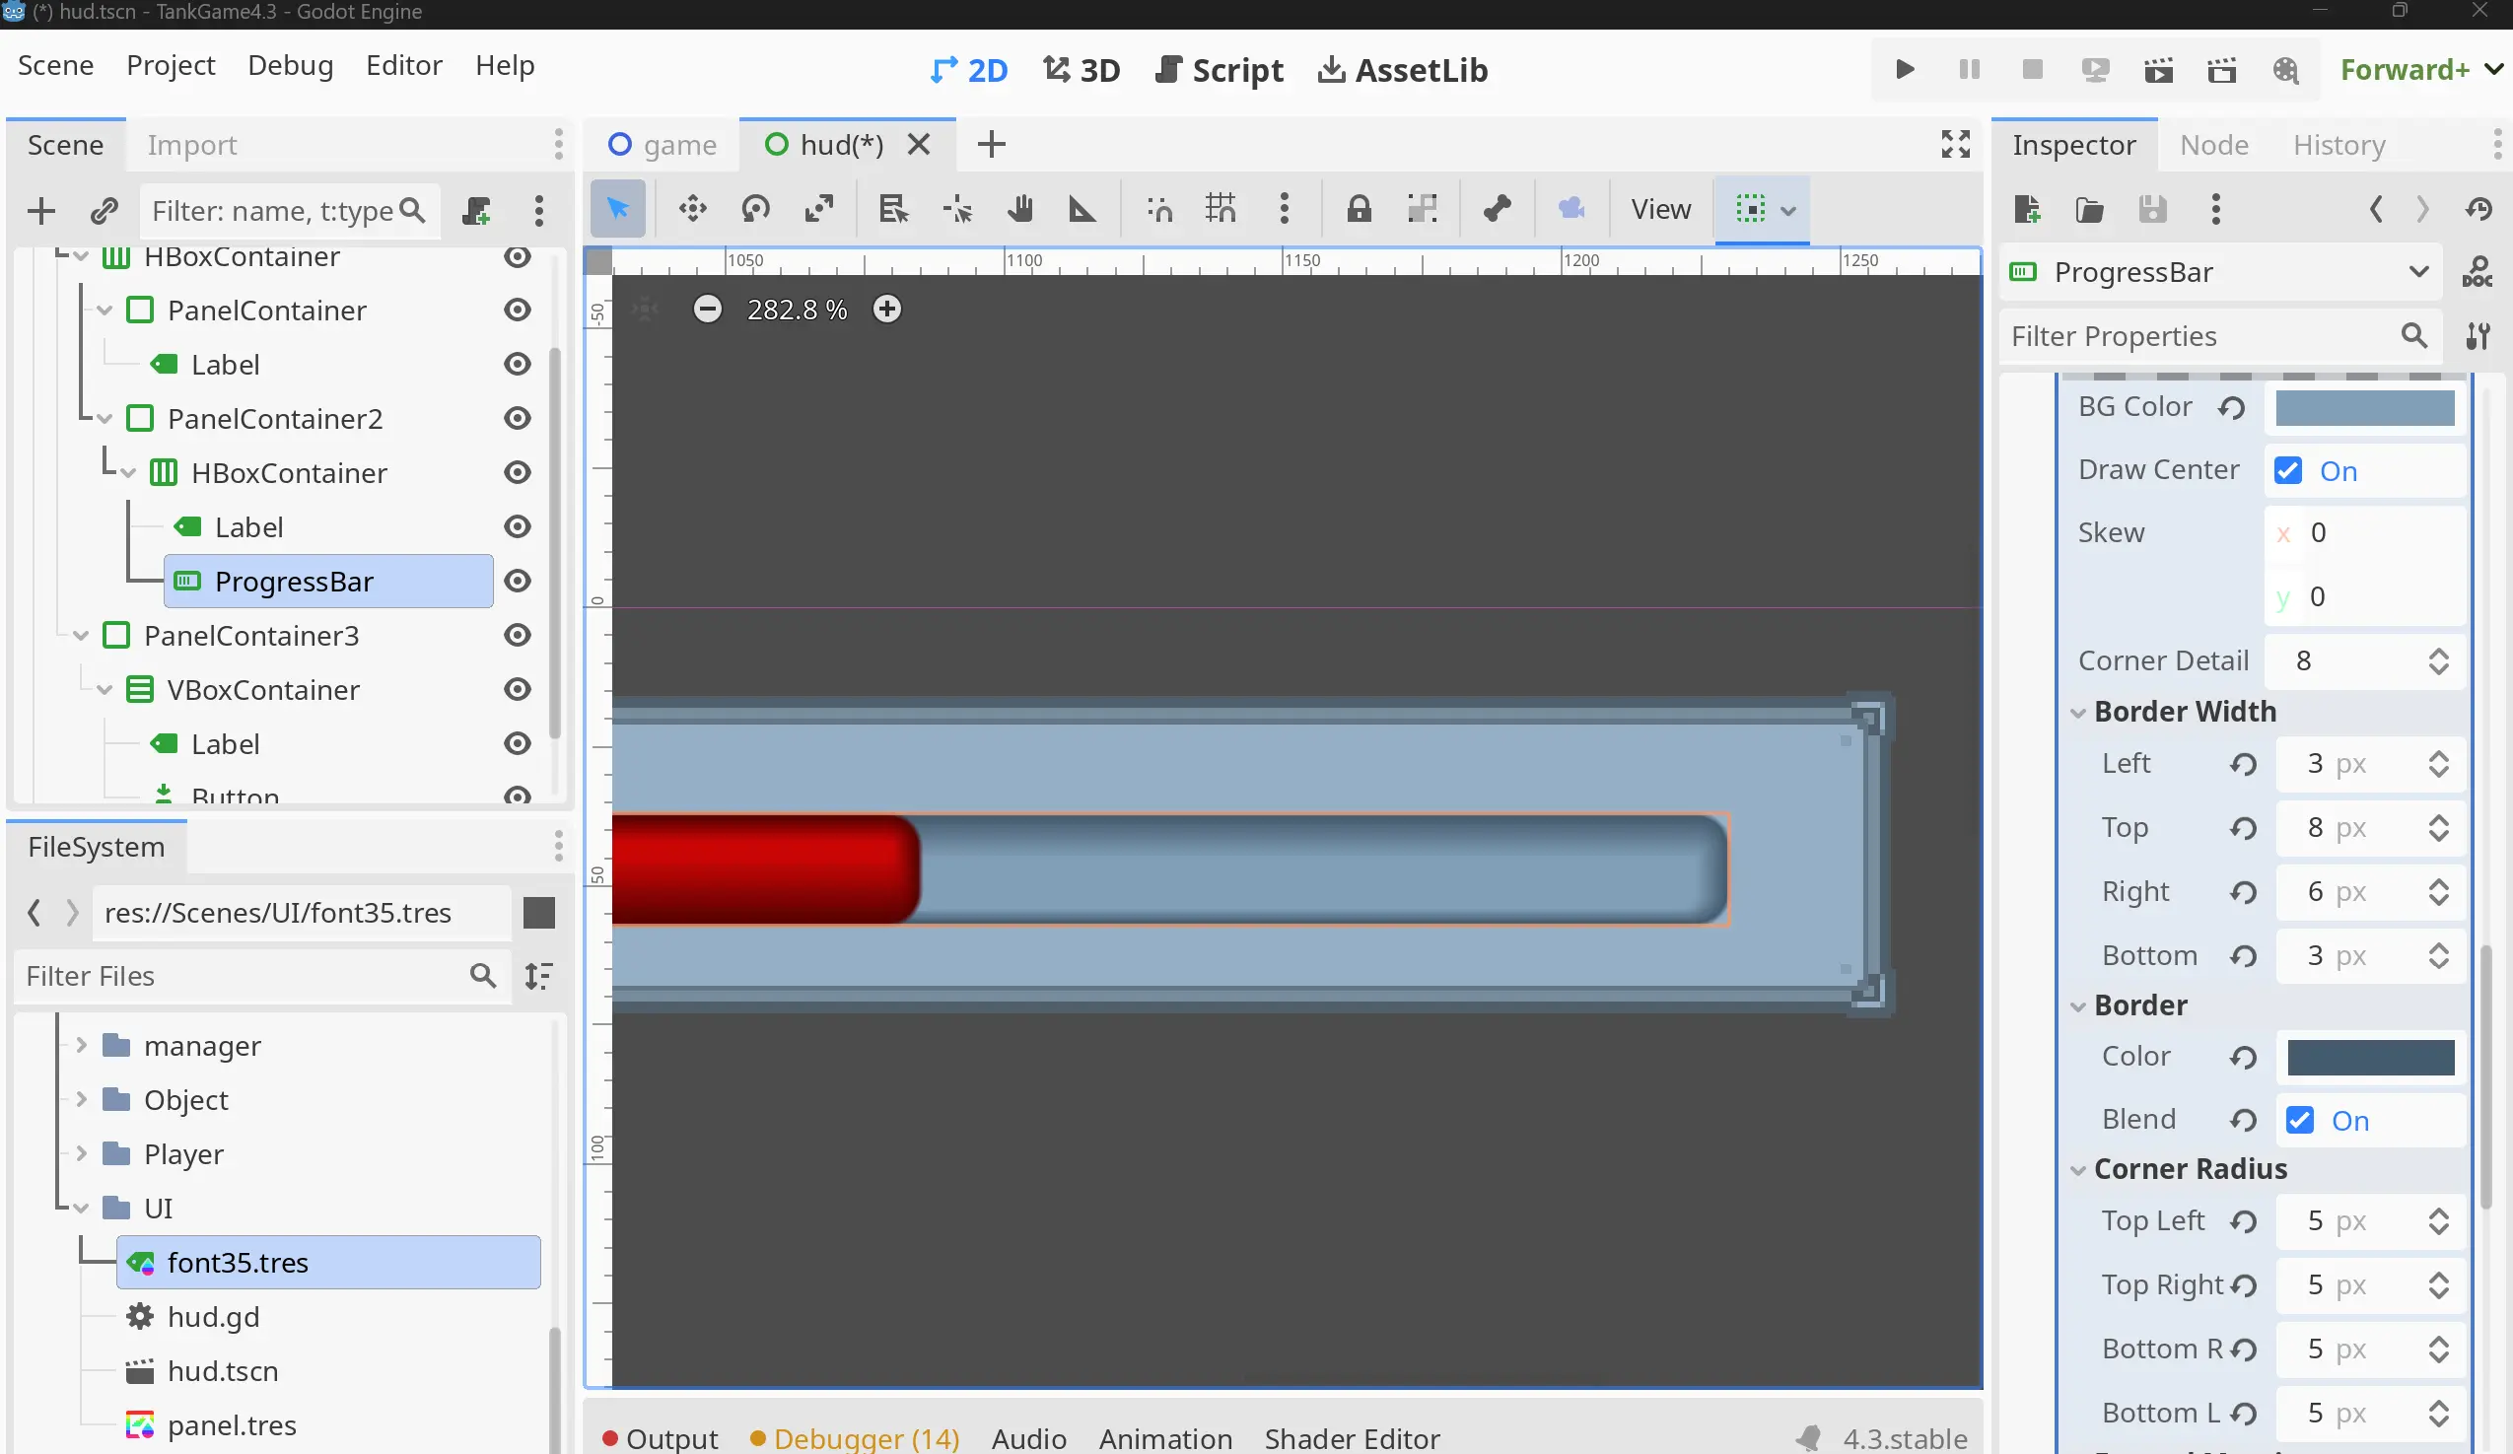
Task: Run the current scene
Action: pyautogui.click(x=2159, y=70)
